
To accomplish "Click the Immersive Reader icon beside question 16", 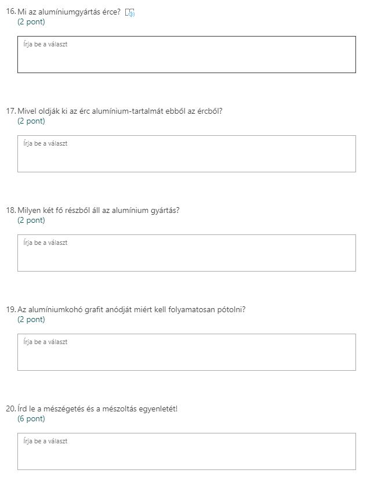I will pyautogui.click(x=130, y=12).
